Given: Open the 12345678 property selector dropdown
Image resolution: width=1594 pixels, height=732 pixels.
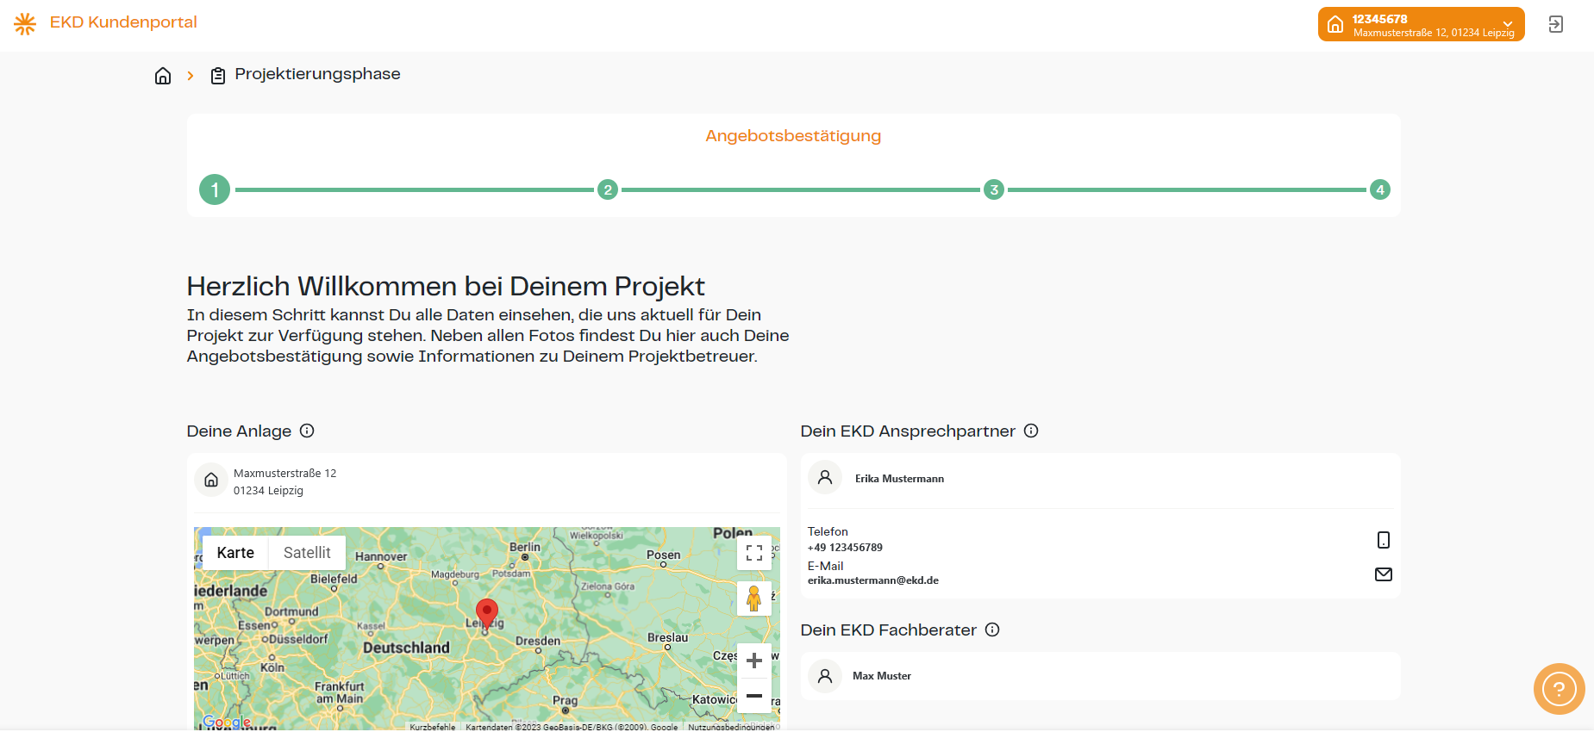Looking at the screenshot, I should point(1421,24).
